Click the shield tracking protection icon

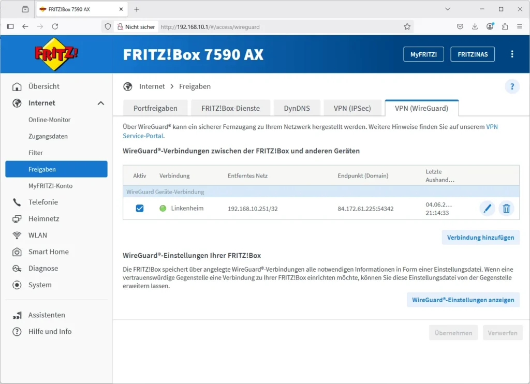(108, 27)
